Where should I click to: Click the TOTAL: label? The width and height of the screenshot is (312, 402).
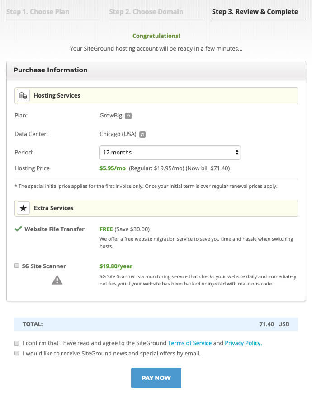(33, 324)
